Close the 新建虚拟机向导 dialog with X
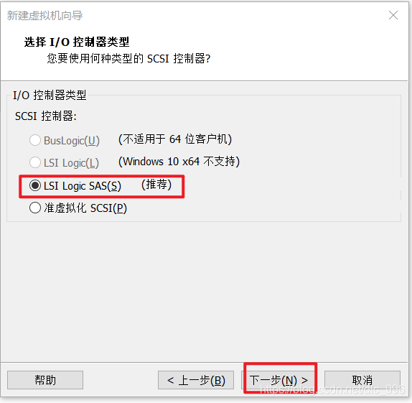This screenshot has height=403, width=412. (393, 15)
